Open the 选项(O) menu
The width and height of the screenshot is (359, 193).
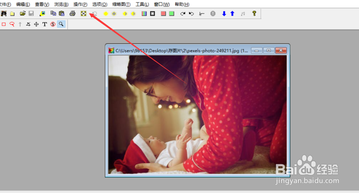click(x=99, y=4)
